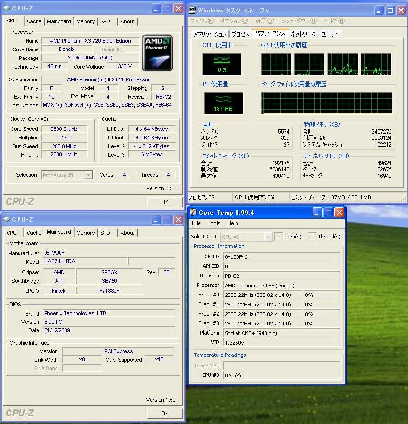Open About tab in bottom CPU-Z window

pos(127,233)
